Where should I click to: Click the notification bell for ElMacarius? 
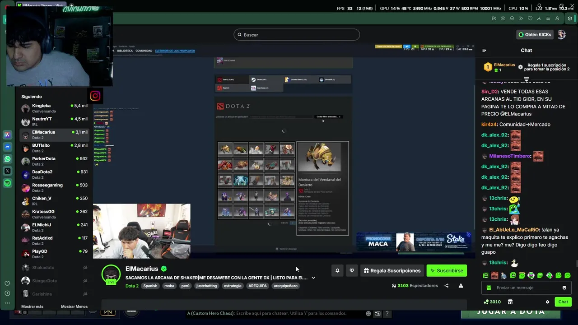pyautogui.click(x=337, y=270)
